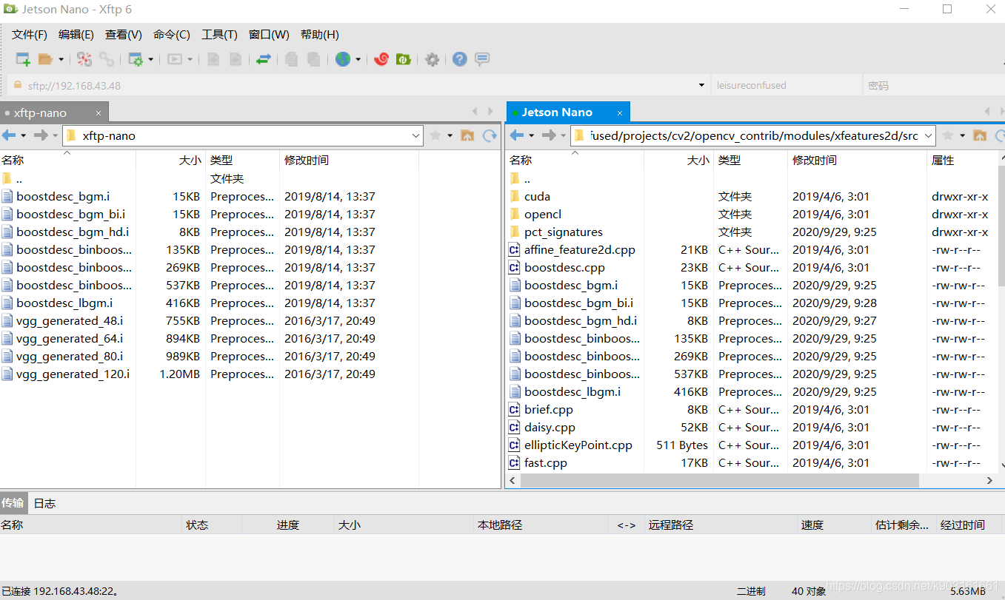Click the Back arrow in the left pane
The image size is (1005, 600).
(9, 135)
